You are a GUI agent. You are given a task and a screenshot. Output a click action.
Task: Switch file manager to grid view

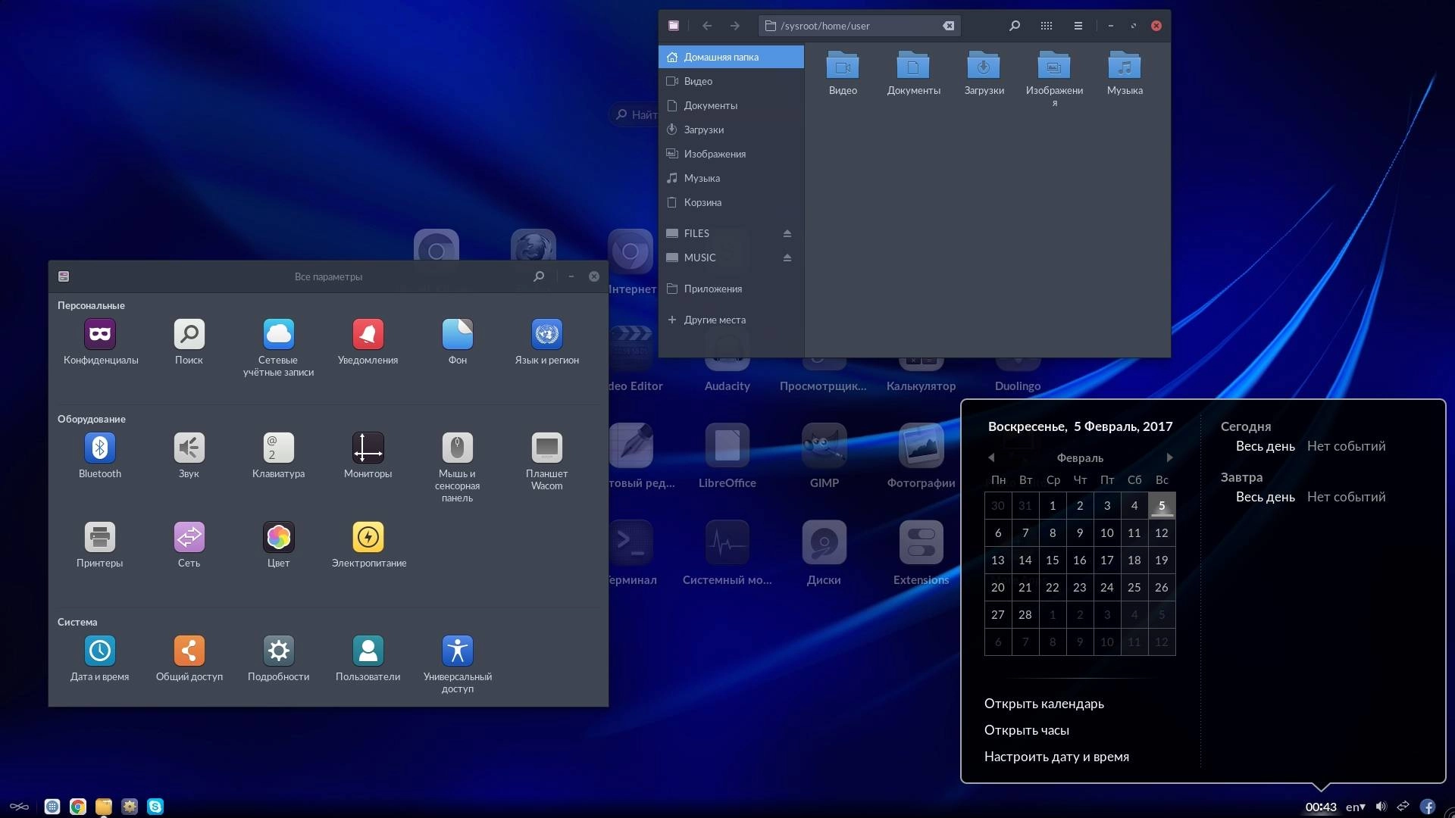coord(1047,26)
